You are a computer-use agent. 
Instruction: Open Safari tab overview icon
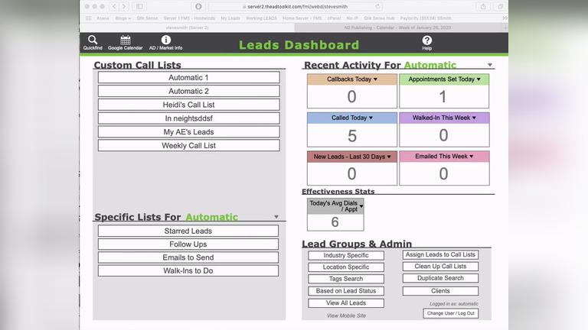(500, 6)
